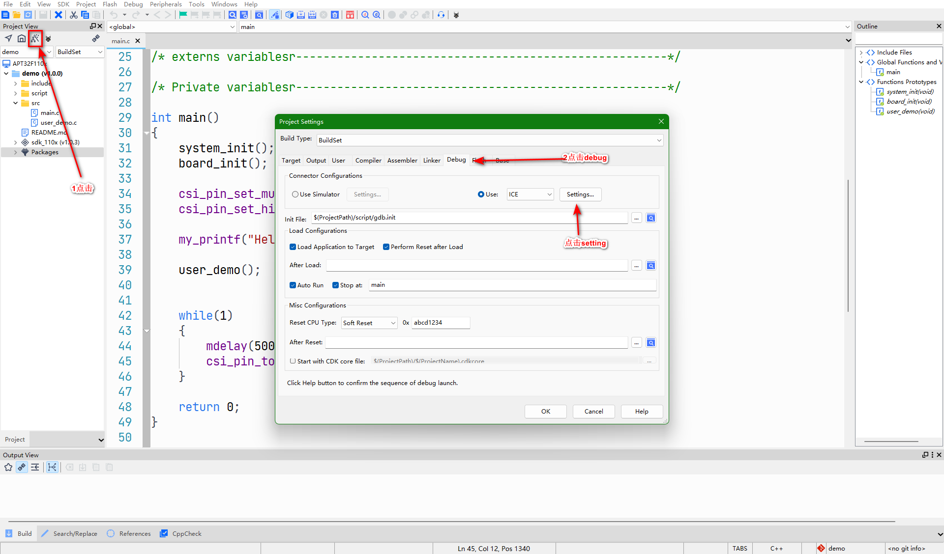Click the reset value abcd1234 field
The image size is (944, 554).
click(x=441, y=323)
